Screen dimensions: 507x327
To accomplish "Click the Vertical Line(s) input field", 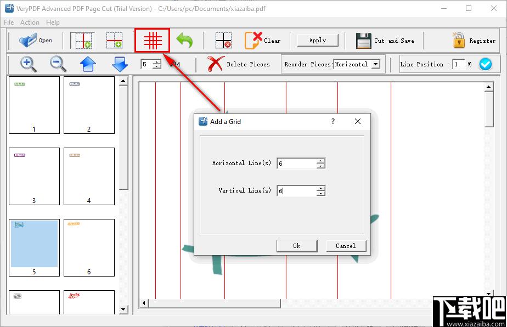I will [296, 191].
